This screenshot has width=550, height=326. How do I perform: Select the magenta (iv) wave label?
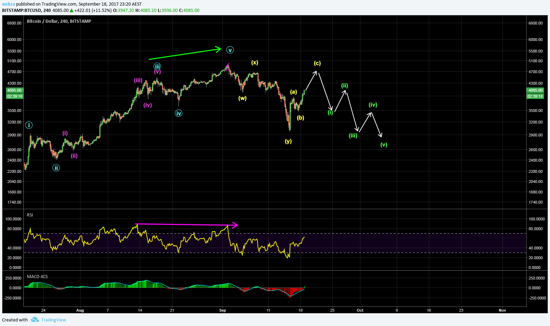point(148,105)
